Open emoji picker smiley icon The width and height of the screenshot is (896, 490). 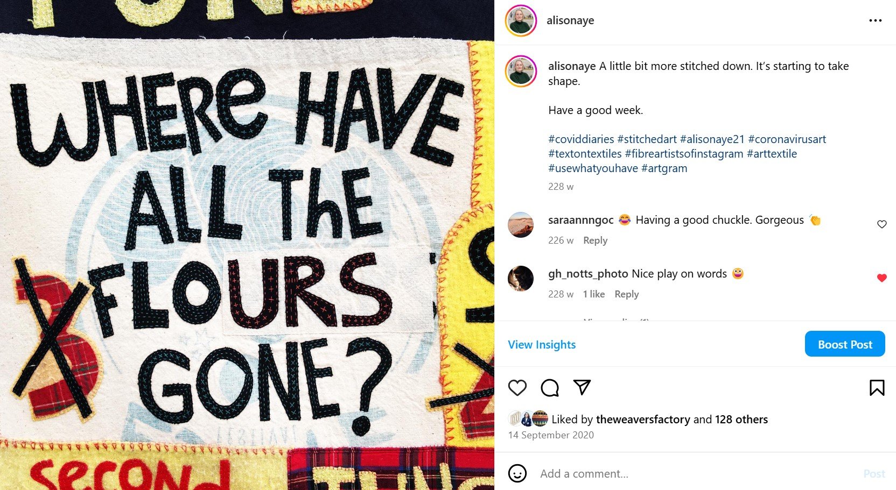[517, 473]
